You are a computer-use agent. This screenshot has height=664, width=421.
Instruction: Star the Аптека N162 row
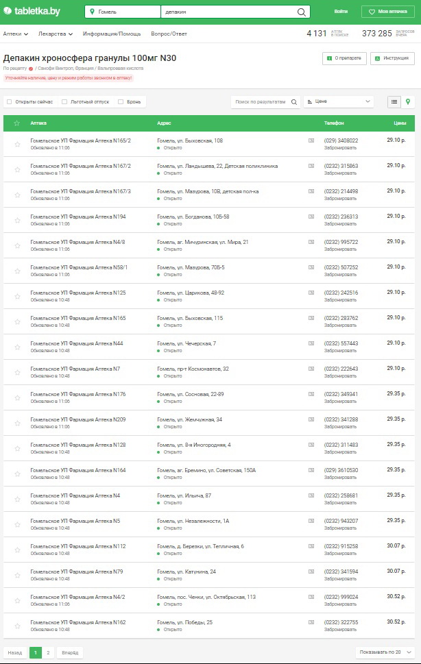tap(17, 626)
